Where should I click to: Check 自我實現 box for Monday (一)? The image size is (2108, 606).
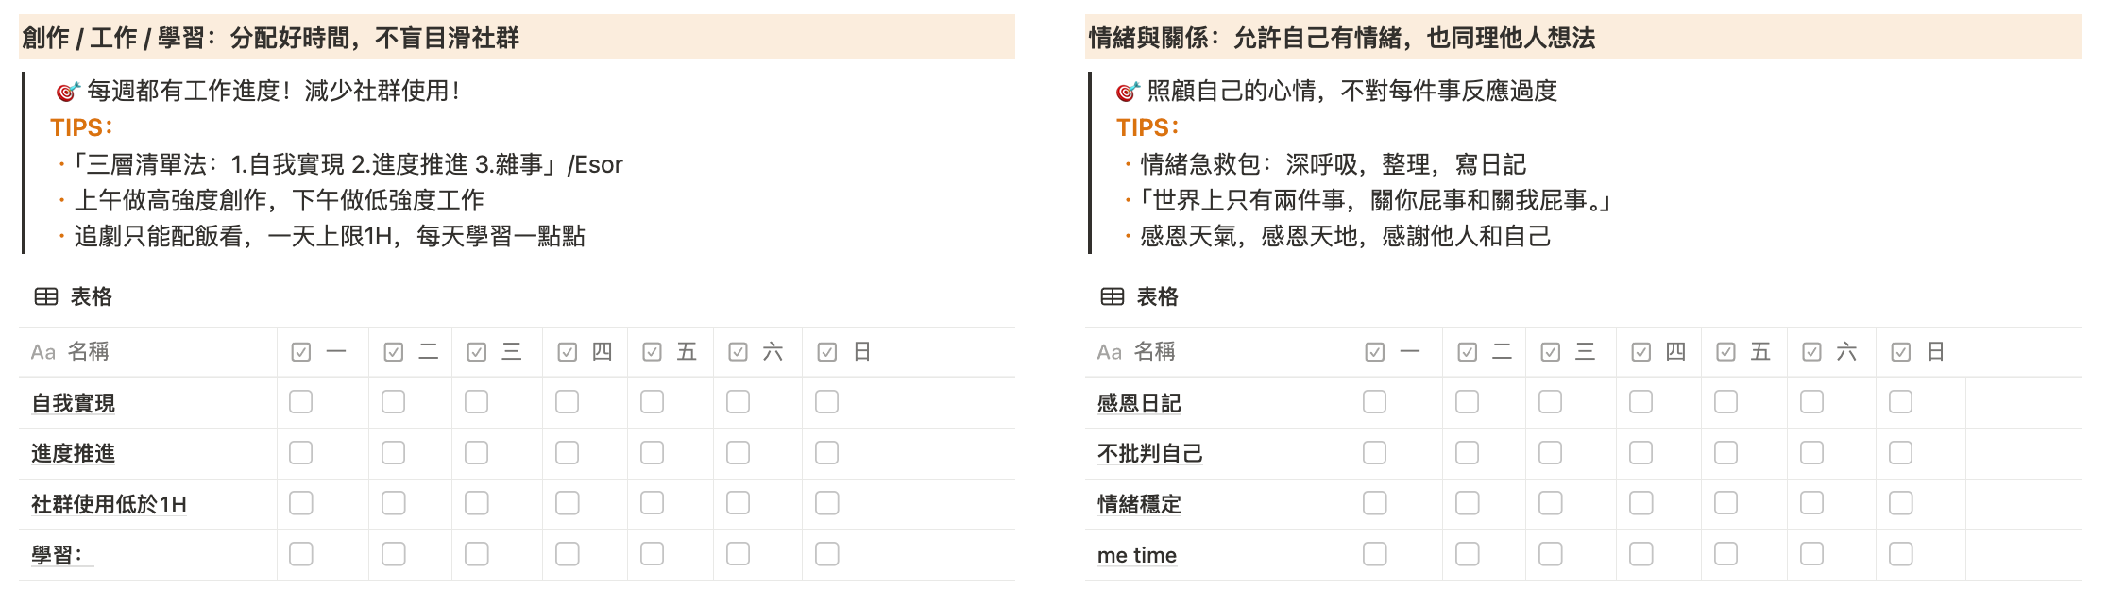pyautogui.click(x=301, y=402)
